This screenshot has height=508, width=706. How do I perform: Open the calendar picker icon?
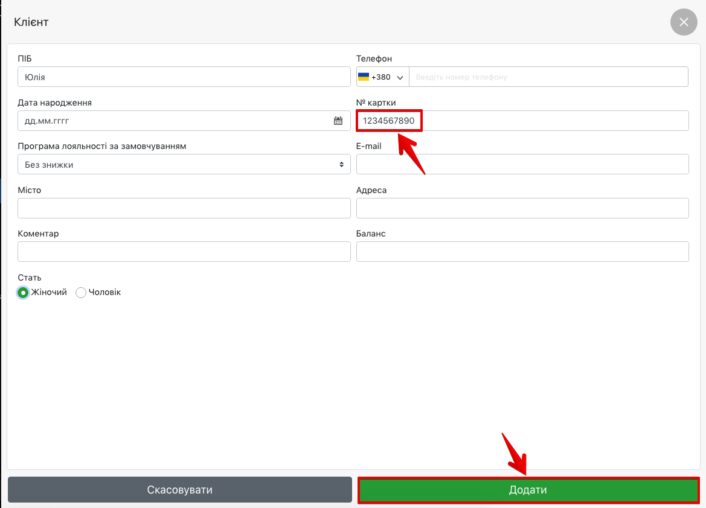pos(338,121)
